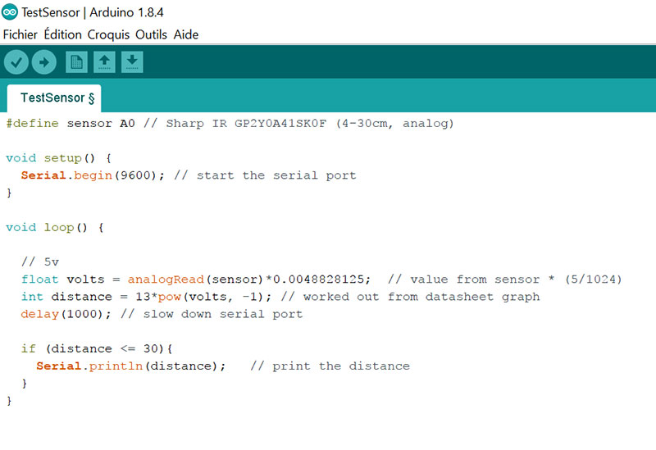Image resolution: width=656 pixels, height=450 pixels.
Task: Save the sketch with the down-arrow icon
Action: [x=132, y=61]
